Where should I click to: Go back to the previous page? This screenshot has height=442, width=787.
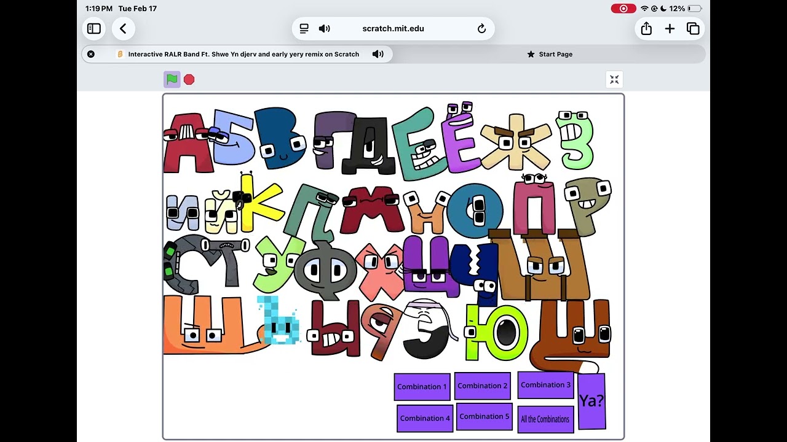[x=123, y=28]
